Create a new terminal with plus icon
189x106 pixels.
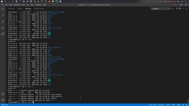point(172,9)
